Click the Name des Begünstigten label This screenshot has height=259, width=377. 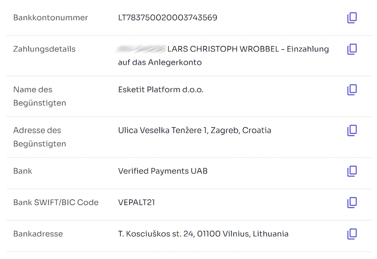coord(39,96)
